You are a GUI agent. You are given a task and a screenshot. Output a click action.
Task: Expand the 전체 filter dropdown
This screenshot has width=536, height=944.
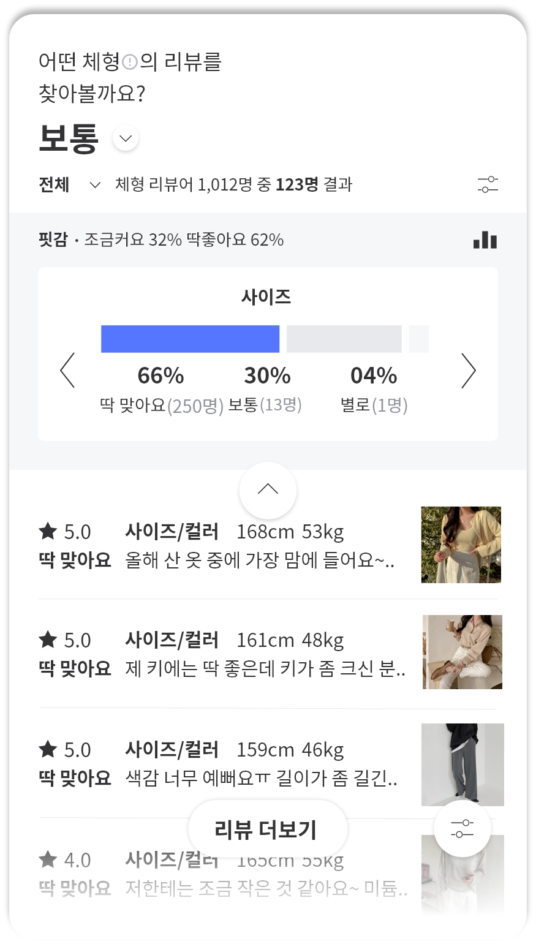click(x=94, y=185)
